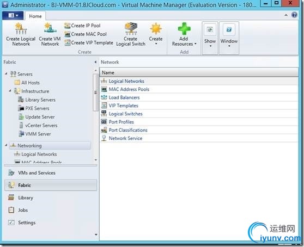
Task: Click the VIP Templates row icon
Action: (x=104, y=106)
